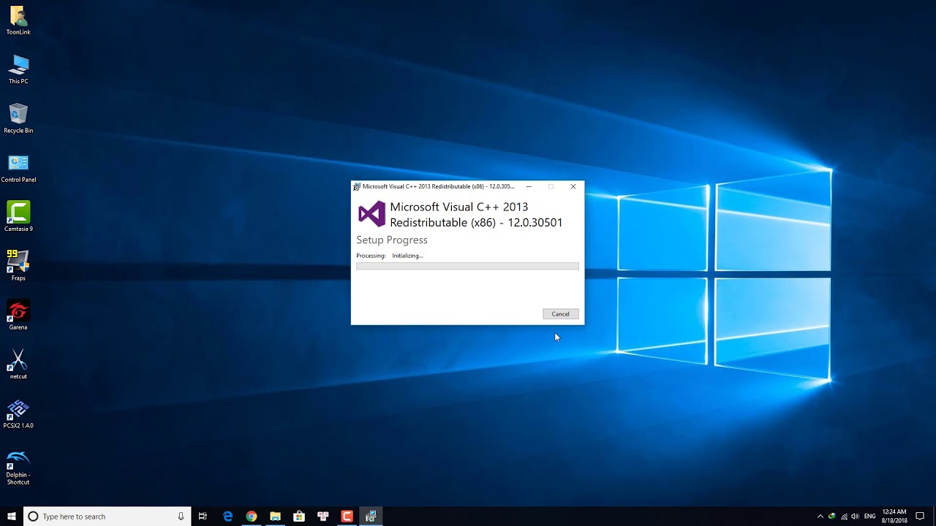Open File Explorer from the taskbar

pyautogui.click(x=275, y=517)
